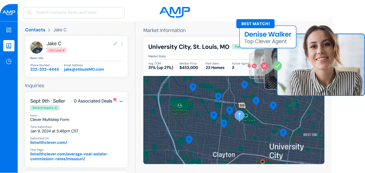365x173 pixels.
Task: Open the average-real-estate-commission-rates First Page link
Action: point(69,157)
